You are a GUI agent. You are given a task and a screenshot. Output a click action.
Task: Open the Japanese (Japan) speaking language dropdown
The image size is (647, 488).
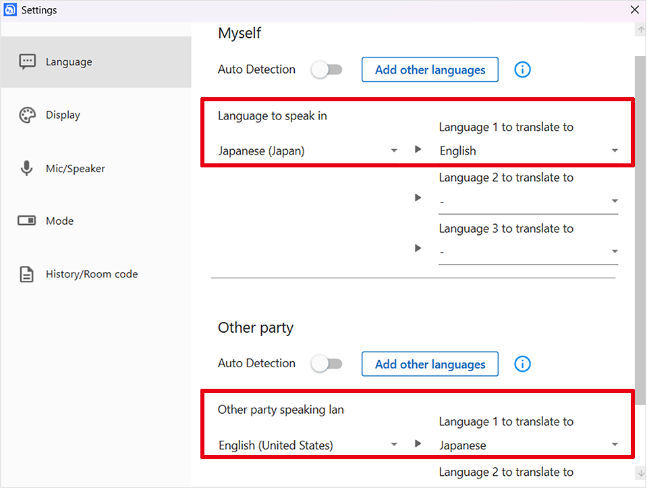click(x=308, y=151)
